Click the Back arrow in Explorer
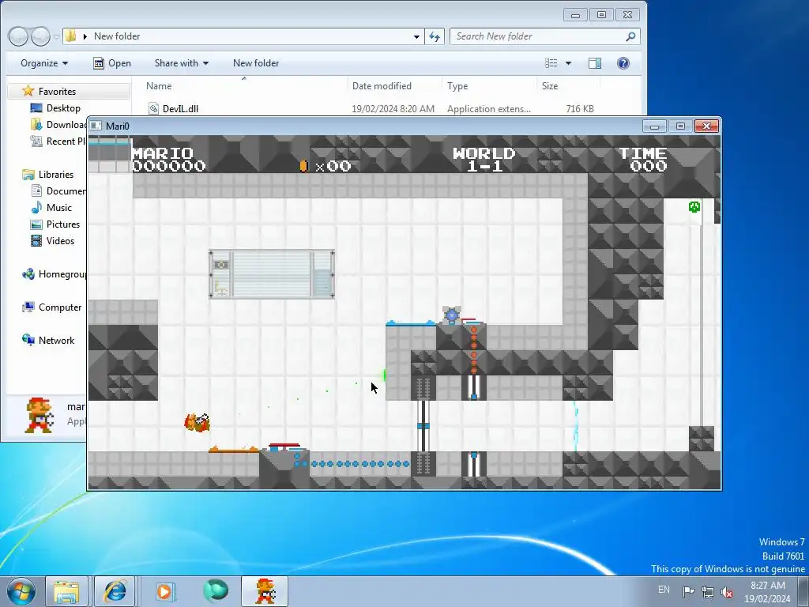Screen dimensions: 809x607 point(18,36)
